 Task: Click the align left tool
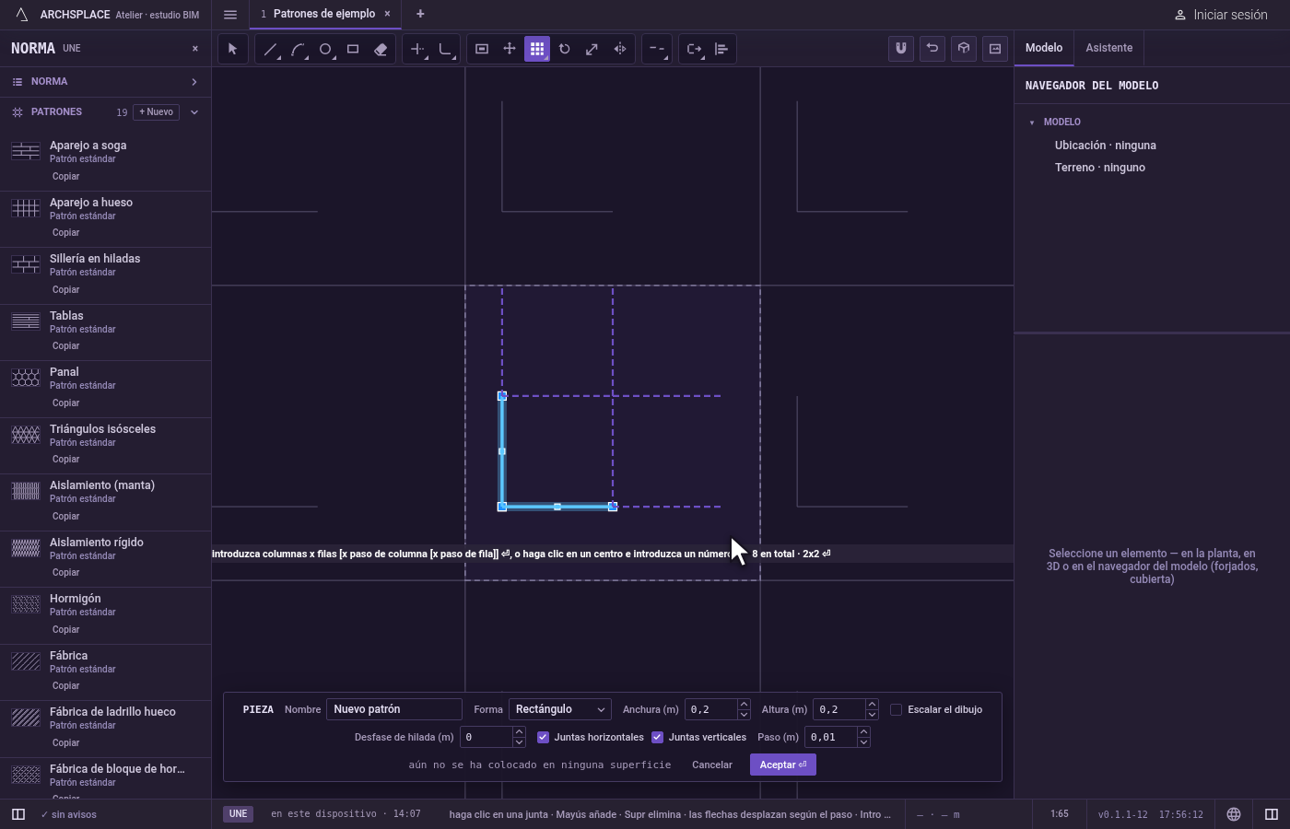pyautogui.click(x=721, y=49)
